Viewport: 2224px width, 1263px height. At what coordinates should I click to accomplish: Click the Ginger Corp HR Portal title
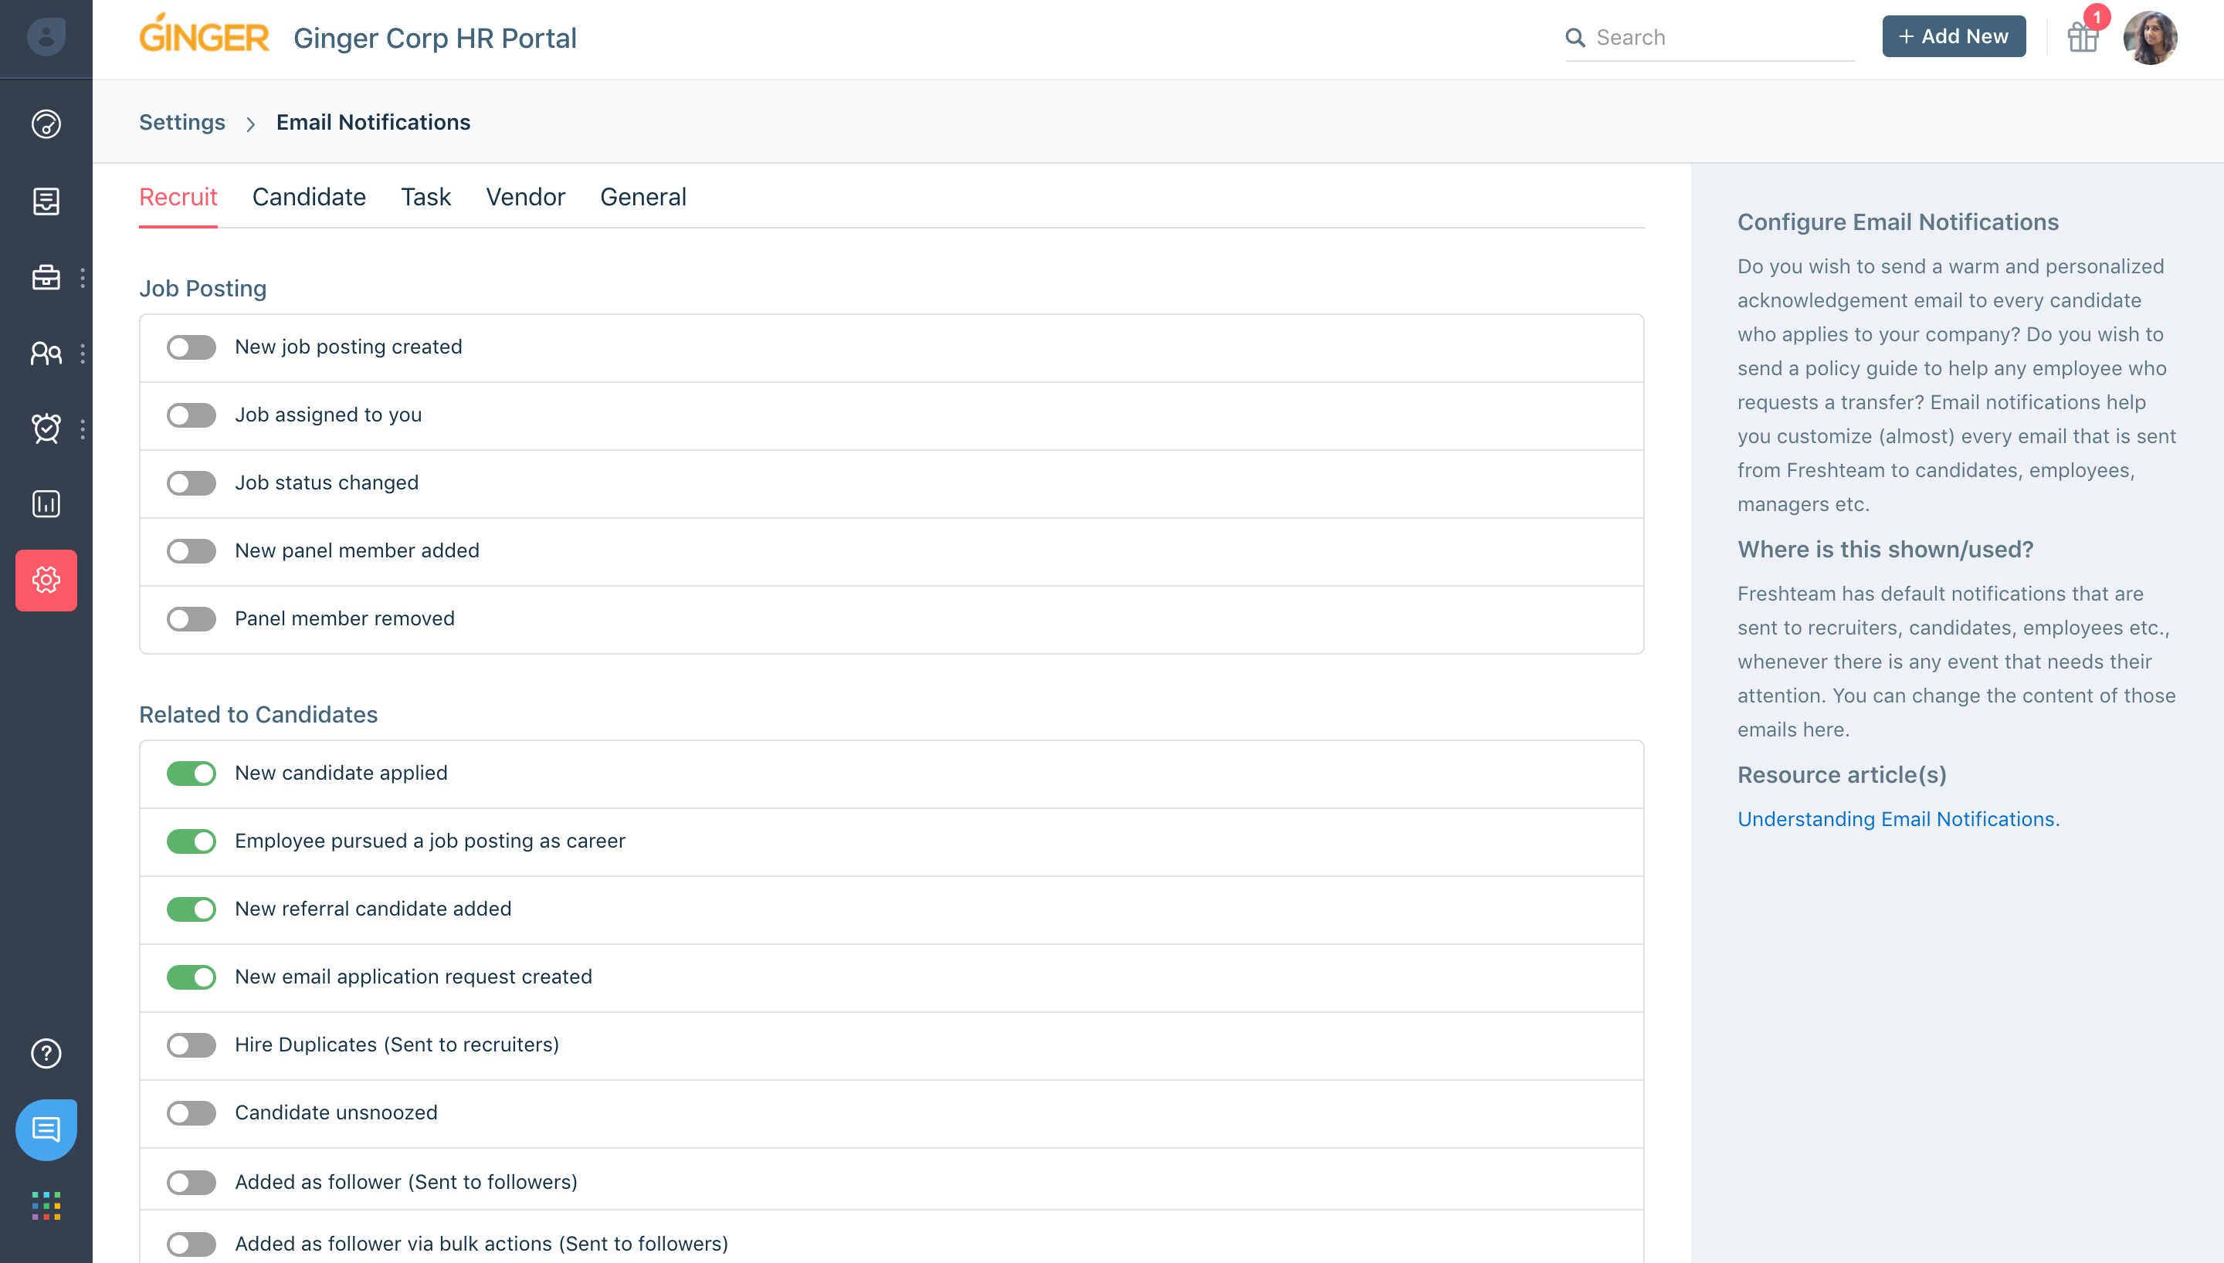[x=435, y=38]
